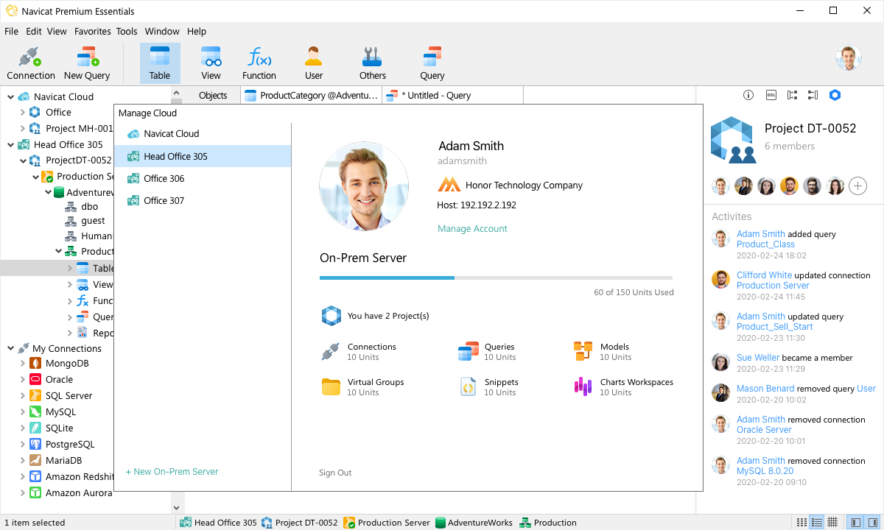Toggle the right pane visibility button

[x=871, y=522]
